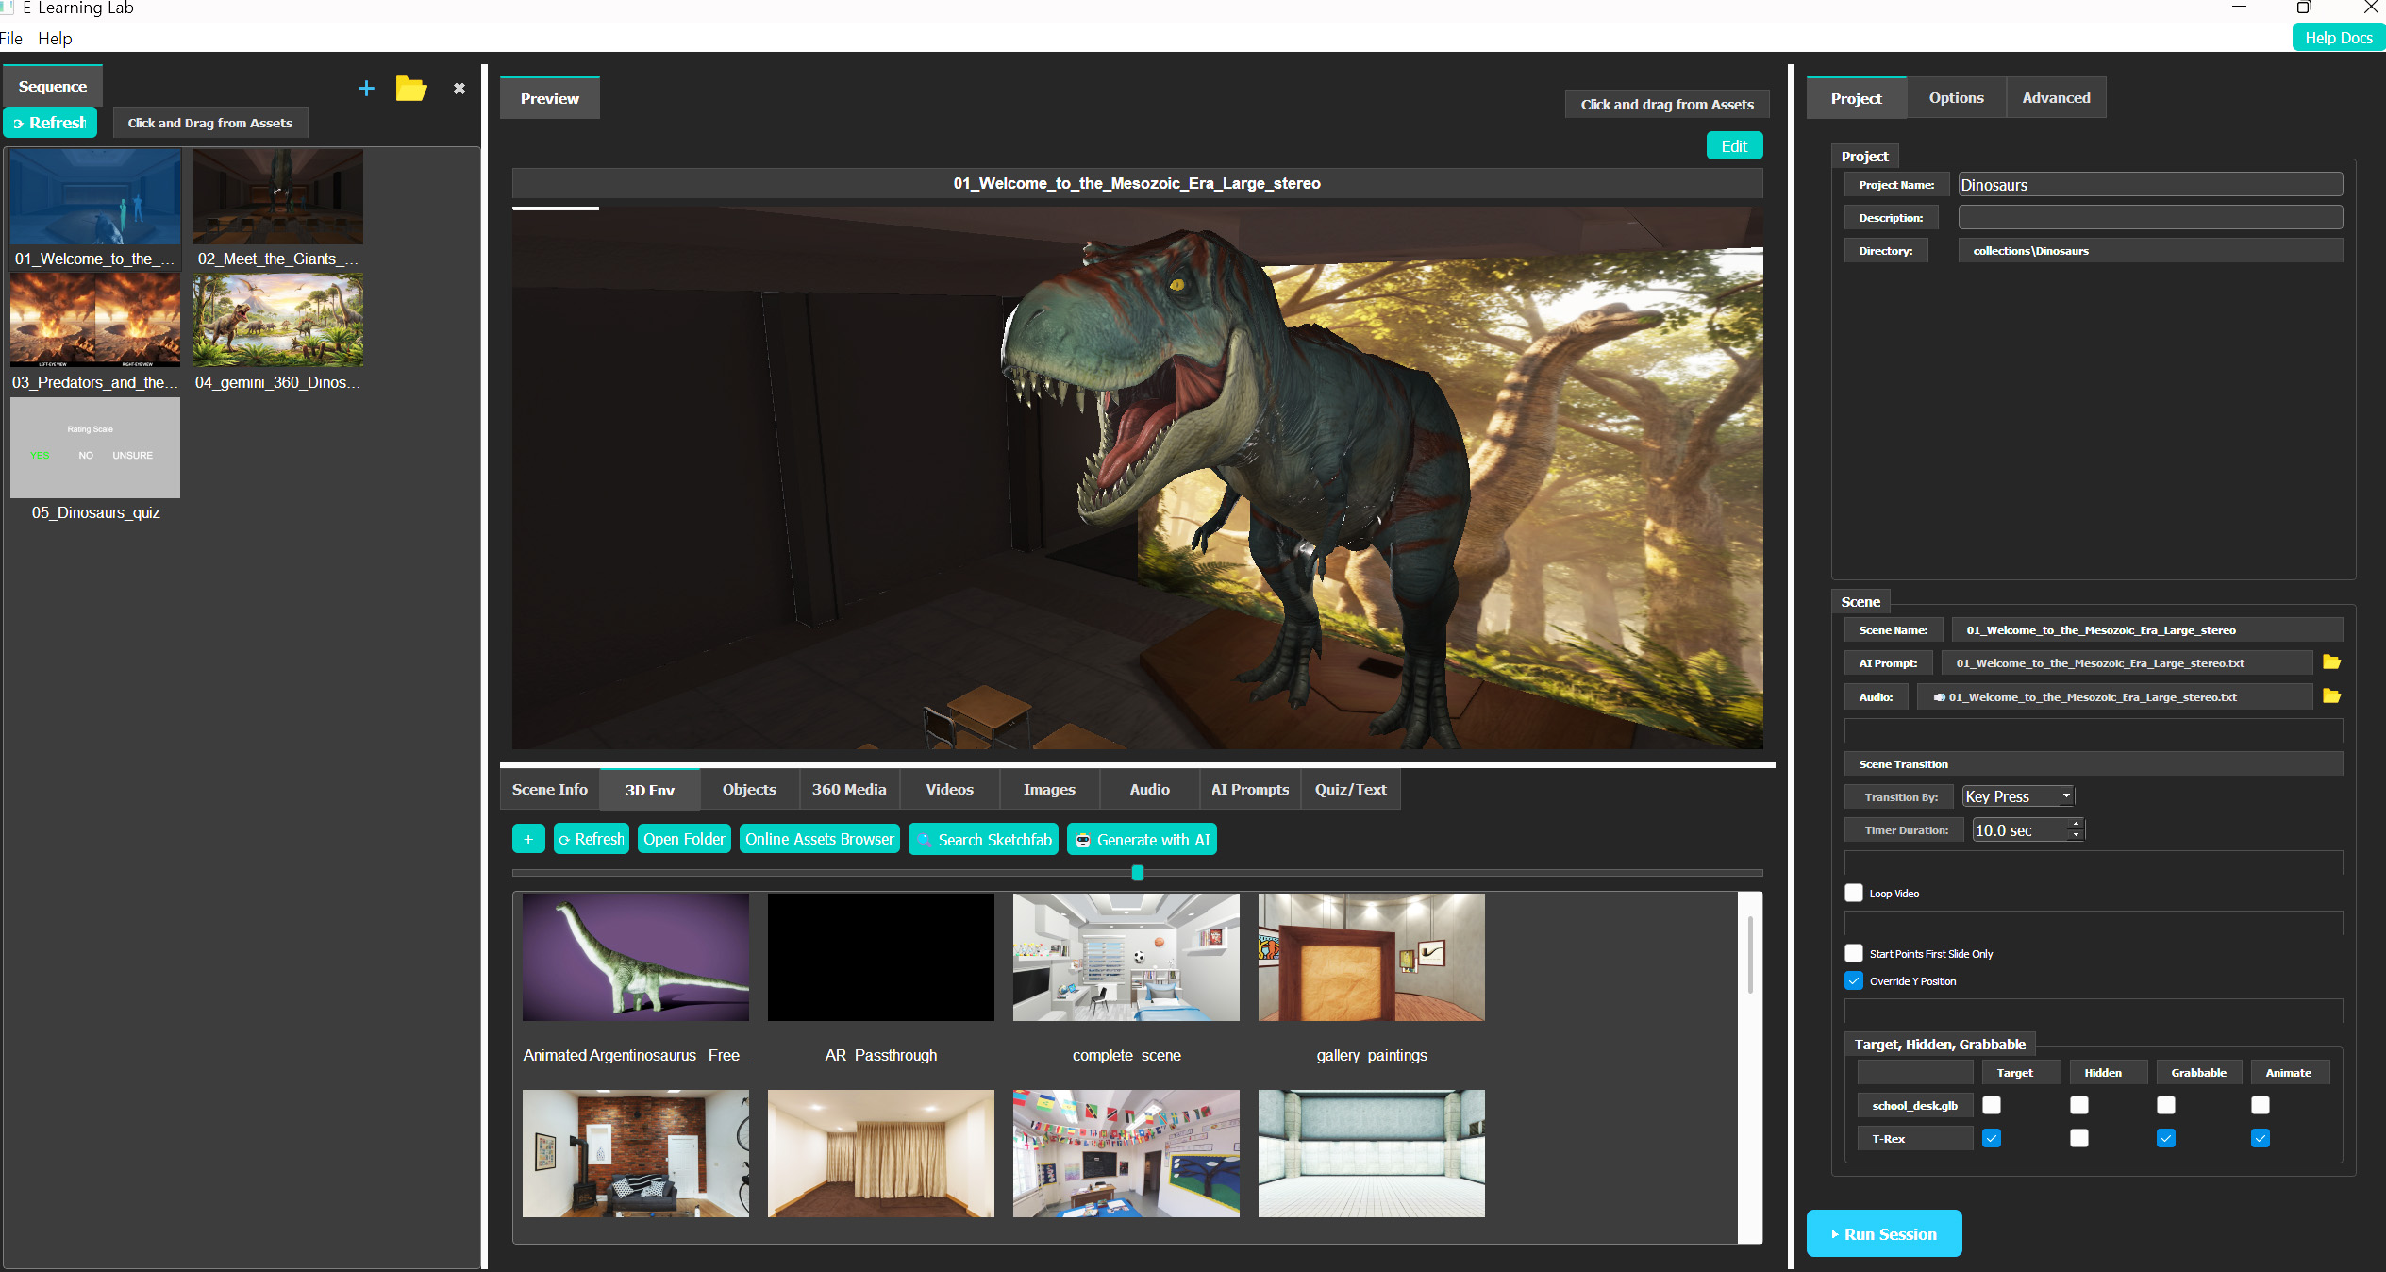The width and height of the screenshot is (2386, 1272).
Task: Open the Options tab
Action: (x=1956, y=98)
